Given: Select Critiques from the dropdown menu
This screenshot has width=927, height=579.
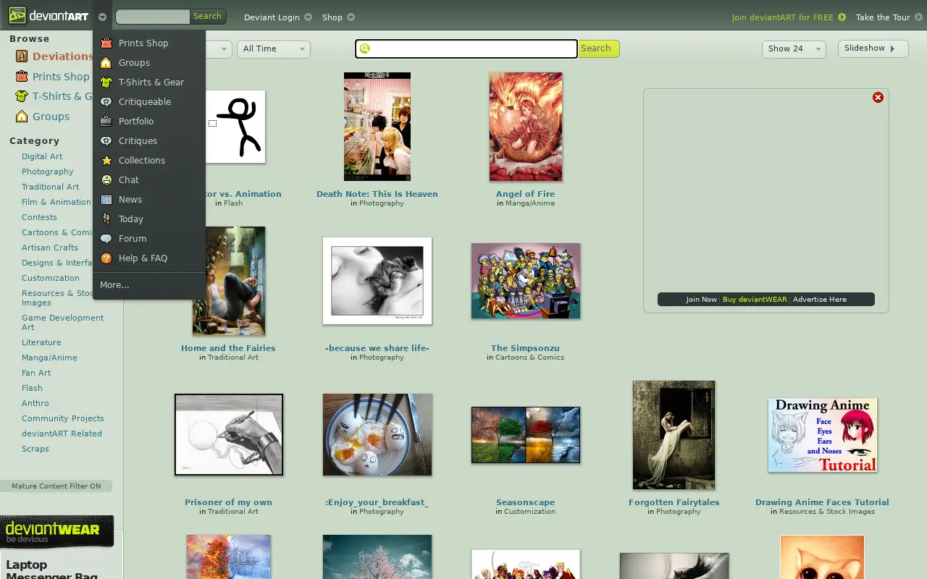Looking at the screenshot, I should coord(138,140).
